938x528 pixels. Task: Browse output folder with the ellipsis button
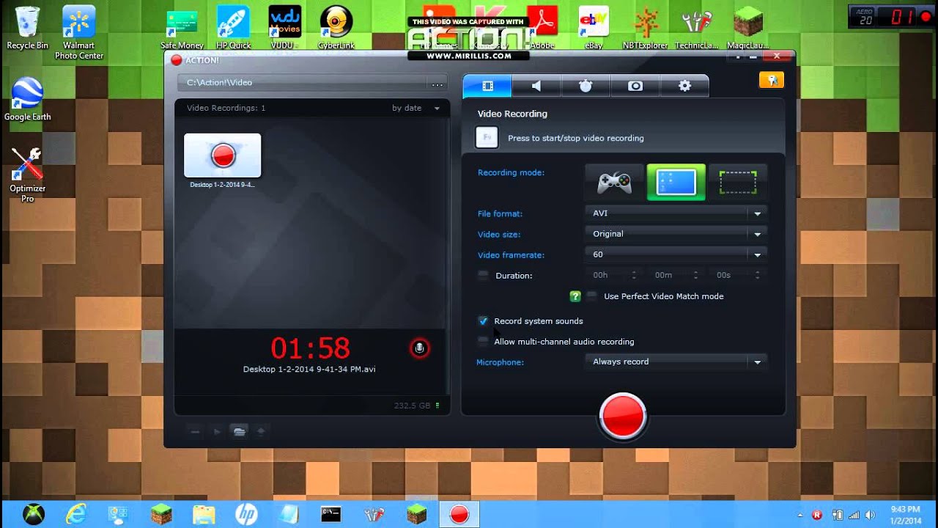click(437, 84)
